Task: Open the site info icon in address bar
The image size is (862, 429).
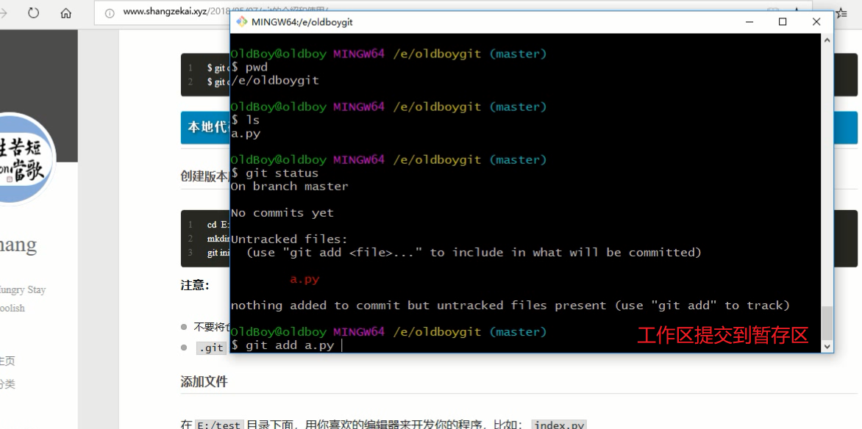Action: [110, 12]
